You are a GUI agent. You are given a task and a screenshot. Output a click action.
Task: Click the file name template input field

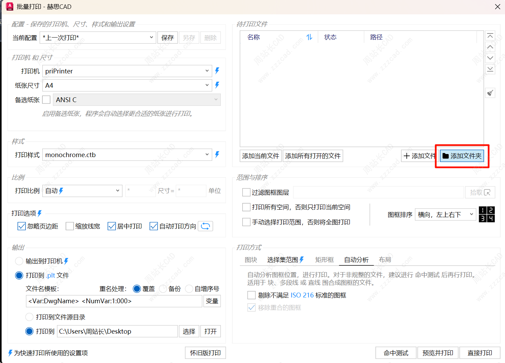(114, 301)
